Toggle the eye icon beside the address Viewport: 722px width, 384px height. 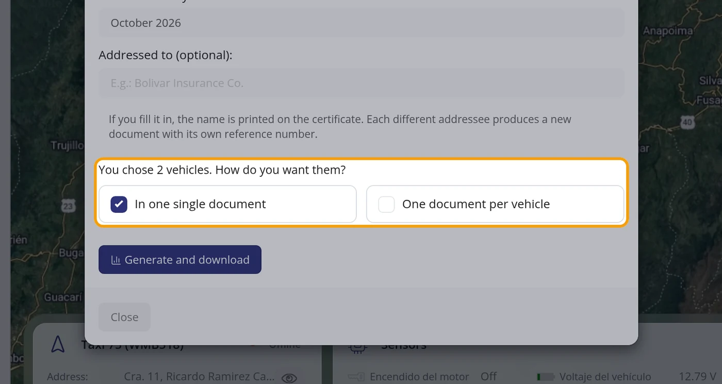[x=289, y=378]
